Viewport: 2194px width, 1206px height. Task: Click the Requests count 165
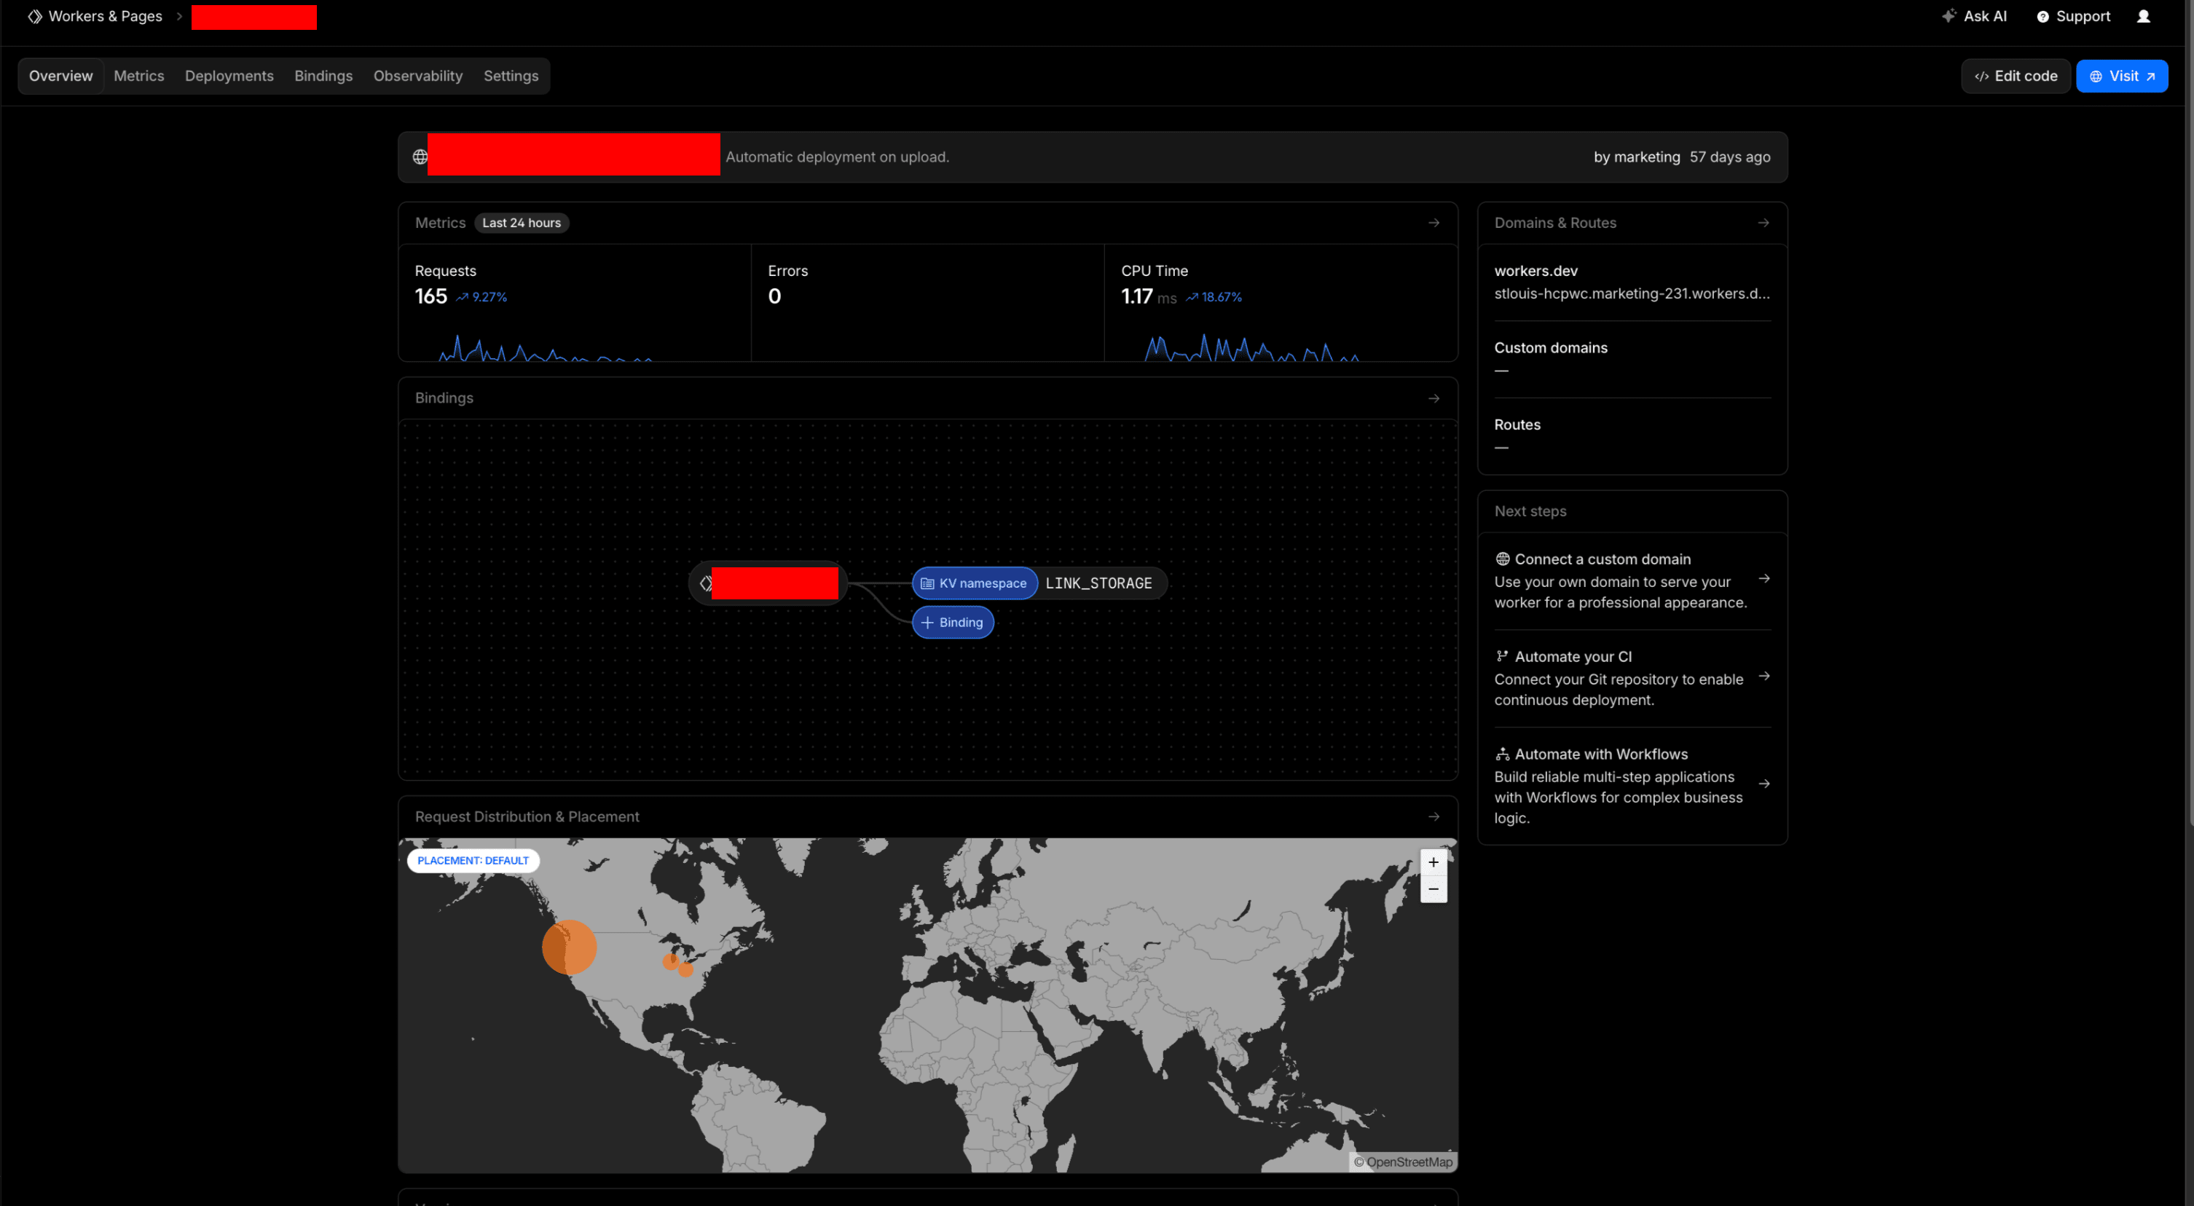coord(431,296)
